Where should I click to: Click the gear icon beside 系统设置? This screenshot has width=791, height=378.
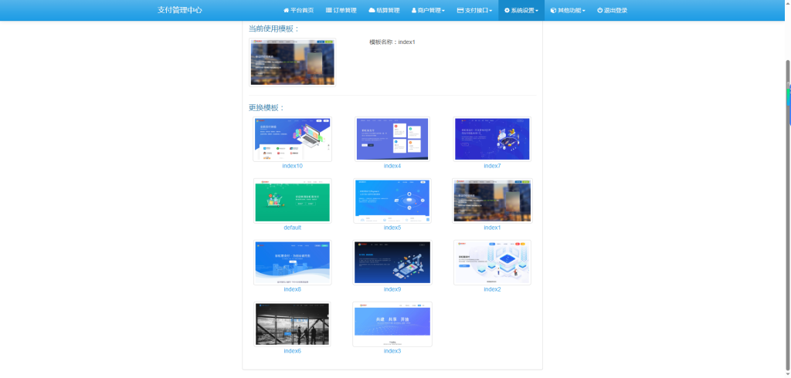[x=507, y=10]
